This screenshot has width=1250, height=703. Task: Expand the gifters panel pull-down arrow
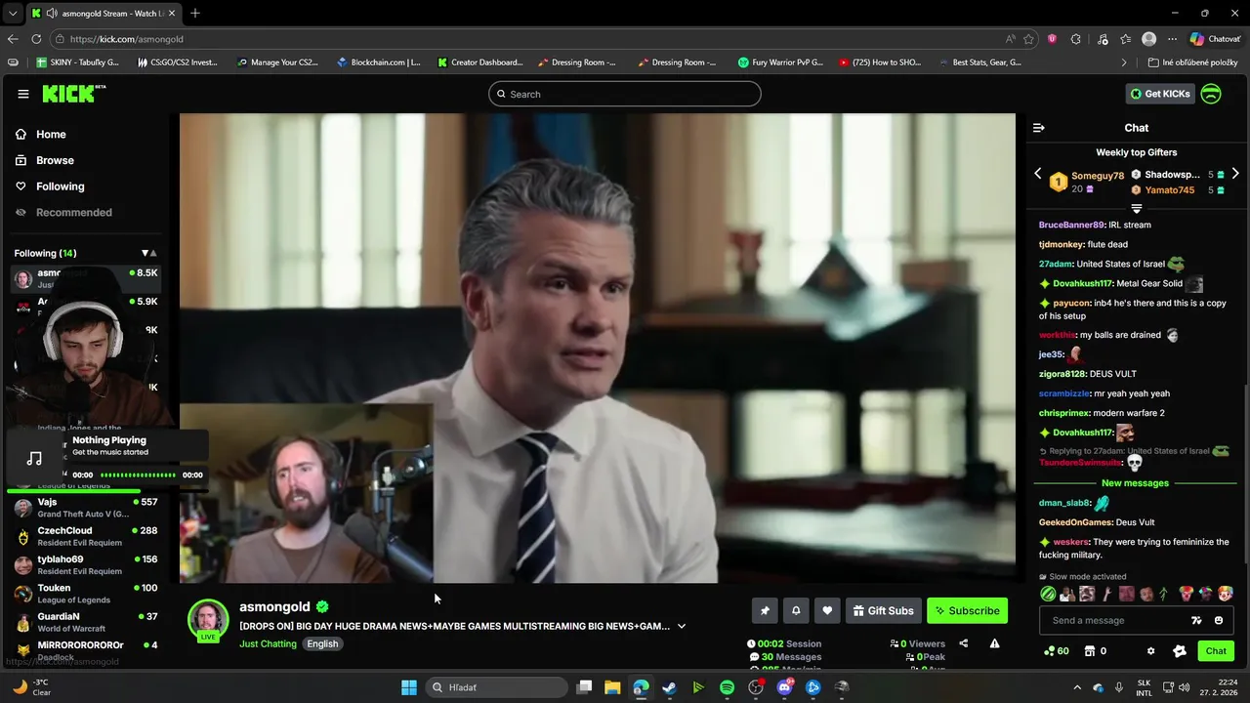coord(1137,209)
